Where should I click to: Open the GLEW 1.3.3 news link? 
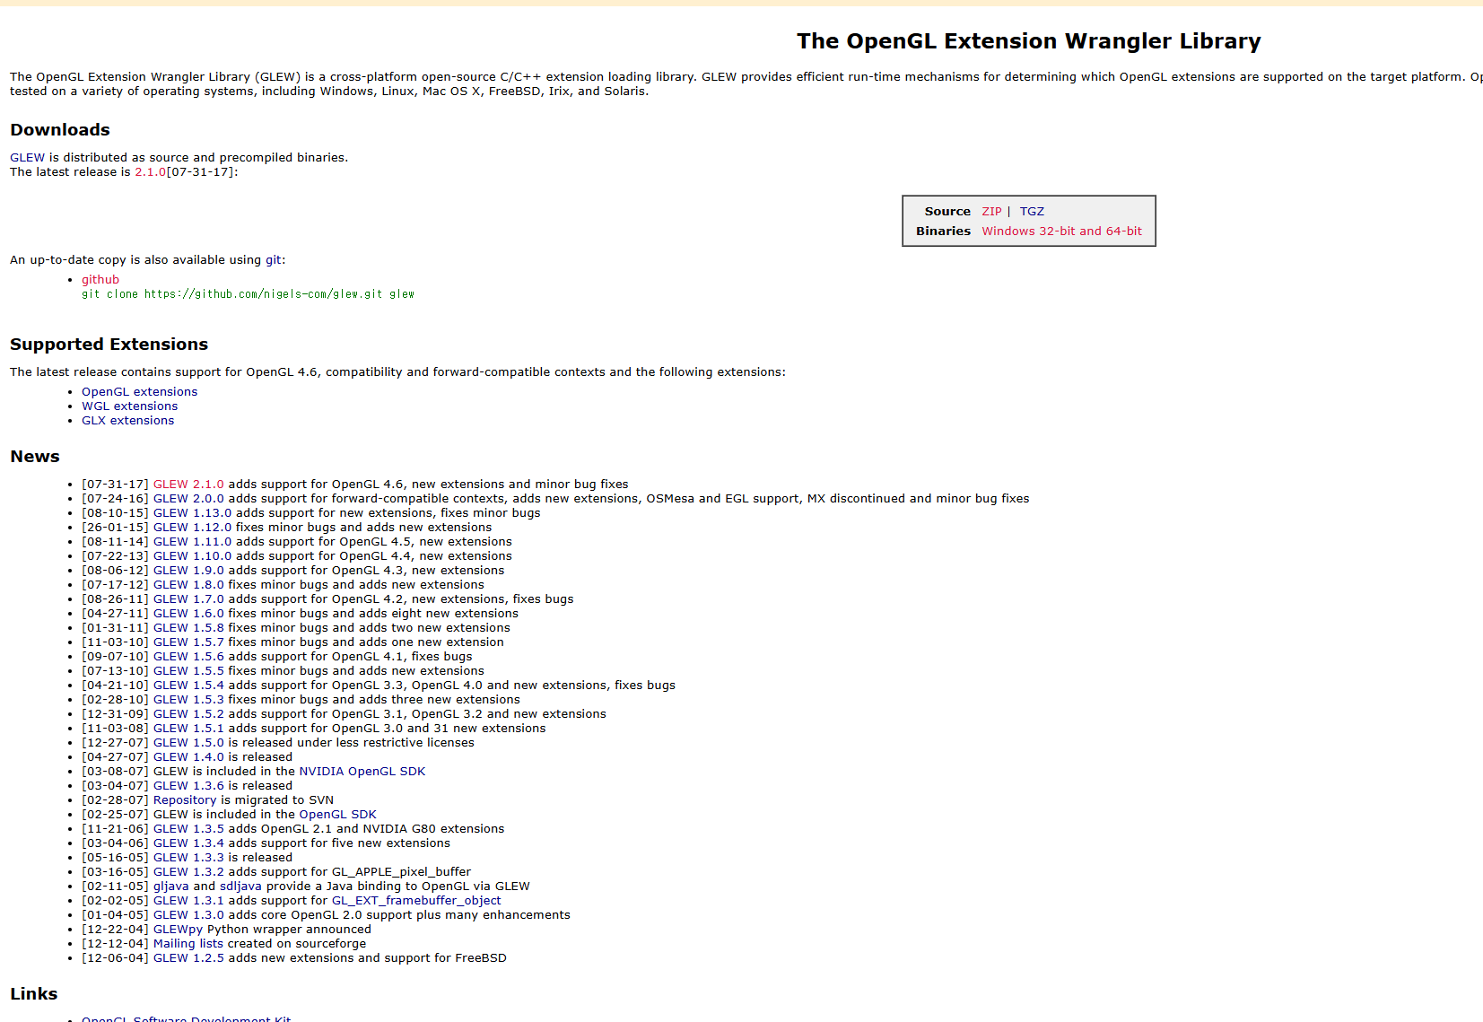[x=188, y=858]
